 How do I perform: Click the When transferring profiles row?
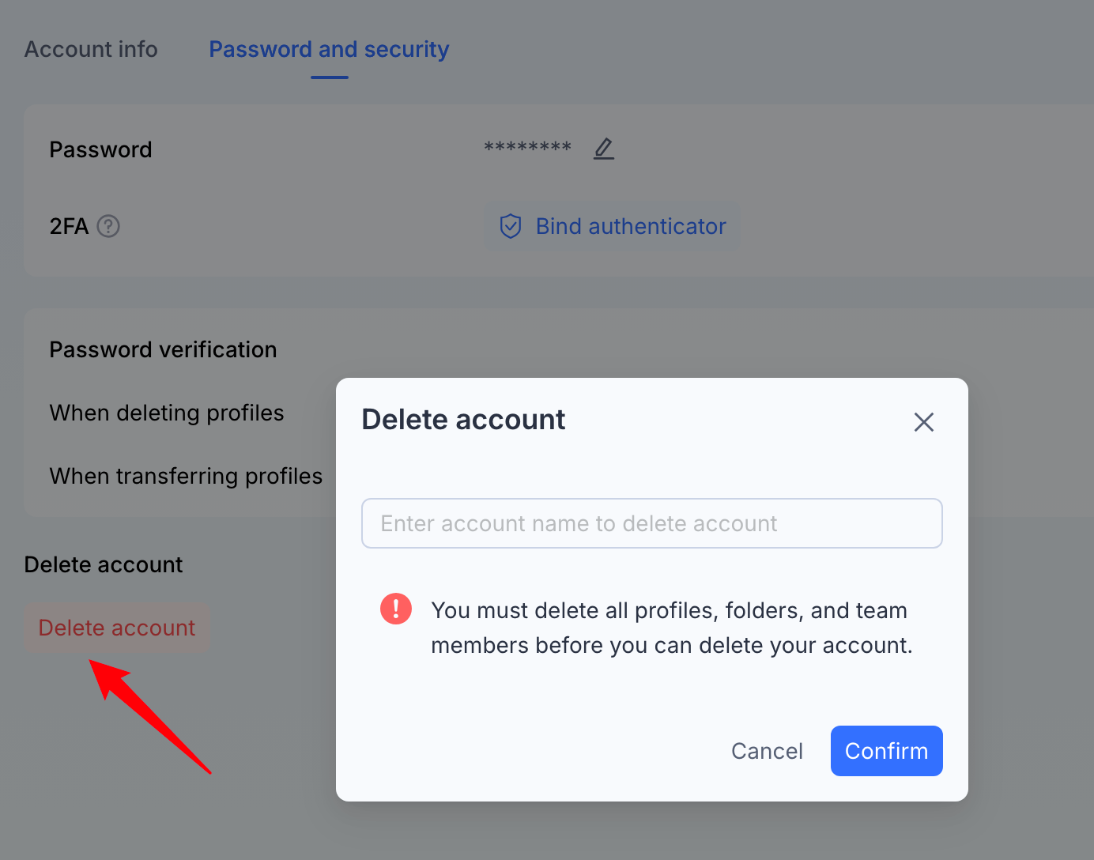[x=186, y=476]
